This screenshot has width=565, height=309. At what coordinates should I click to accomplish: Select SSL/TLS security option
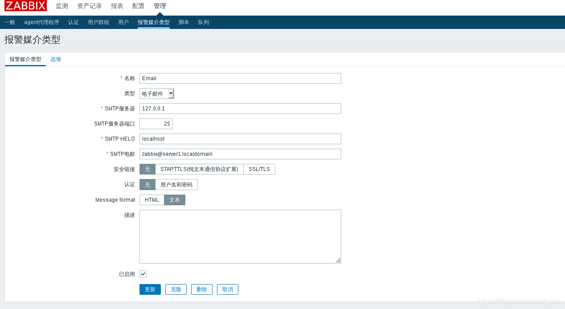[x=259, y=169]
